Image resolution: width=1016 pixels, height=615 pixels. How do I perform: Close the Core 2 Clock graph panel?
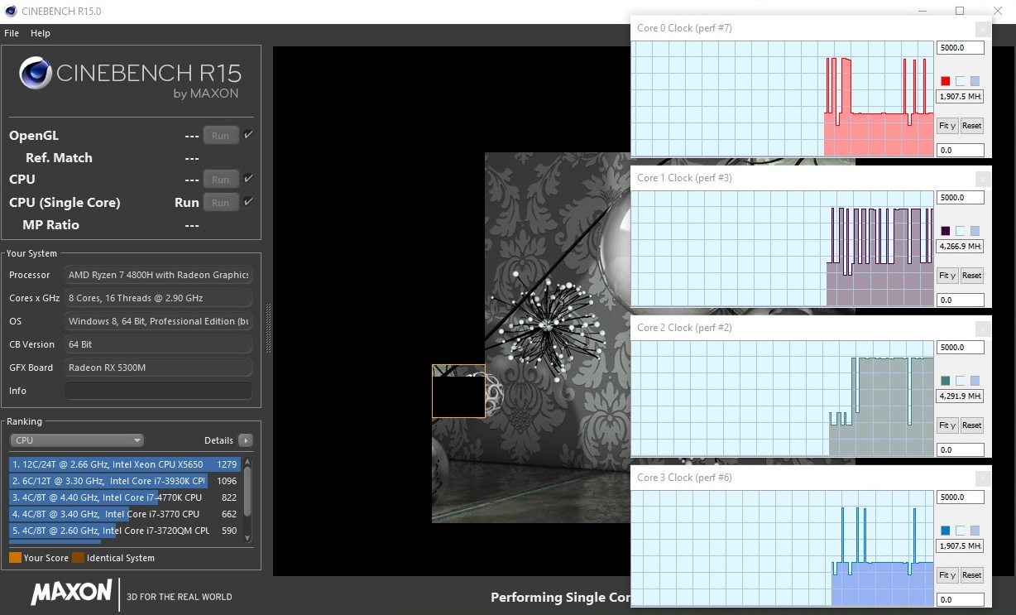982,329
